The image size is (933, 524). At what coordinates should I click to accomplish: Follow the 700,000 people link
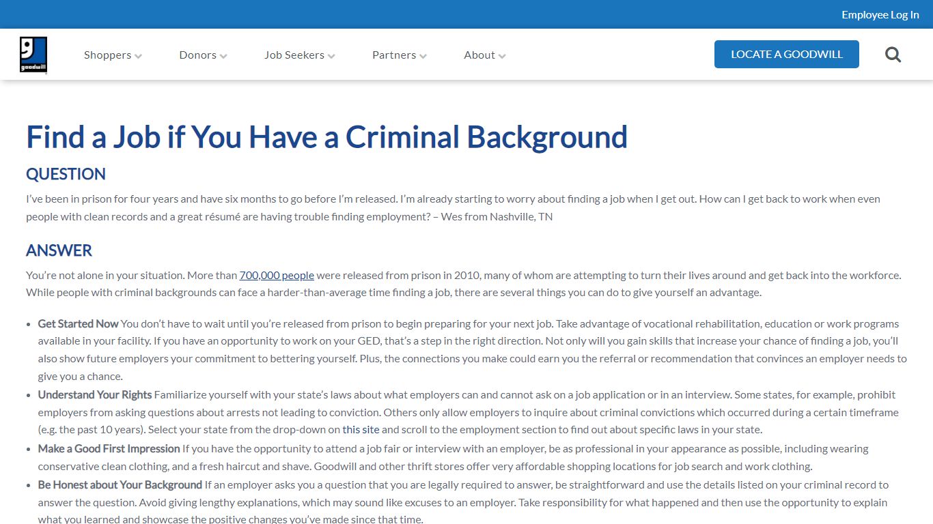click(277, 275)
